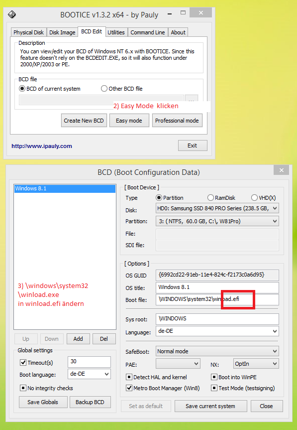Click the BCD file path field
Viewport: 297px width, 430px height.
(101, 100)
